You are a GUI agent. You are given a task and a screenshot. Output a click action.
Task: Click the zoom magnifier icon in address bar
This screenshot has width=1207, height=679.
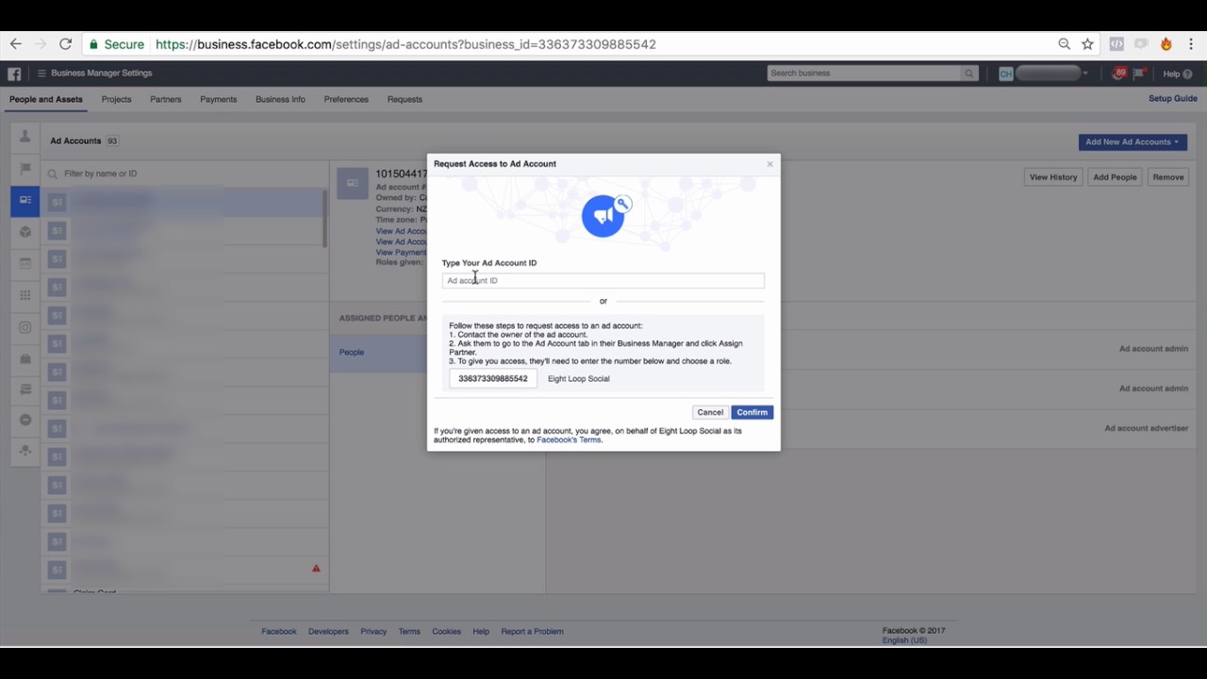click(x=1064, y=44)
